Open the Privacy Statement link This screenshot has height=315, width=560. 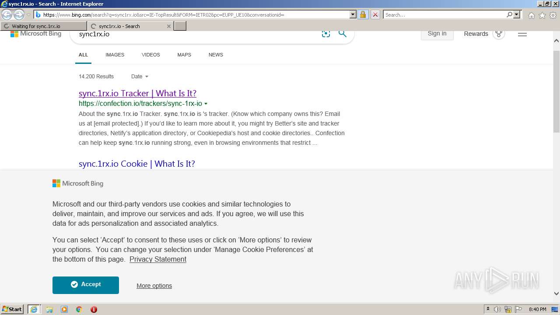click(158, 259)
